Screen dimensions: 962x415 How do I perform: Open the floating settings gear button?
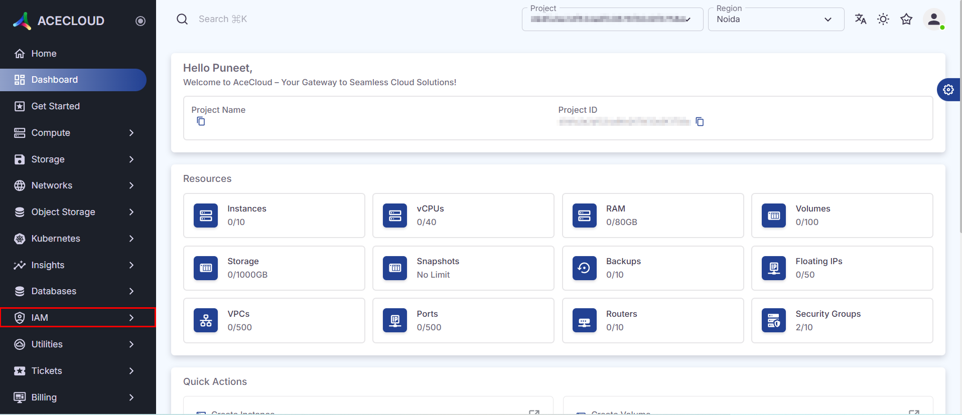point(948,90)
